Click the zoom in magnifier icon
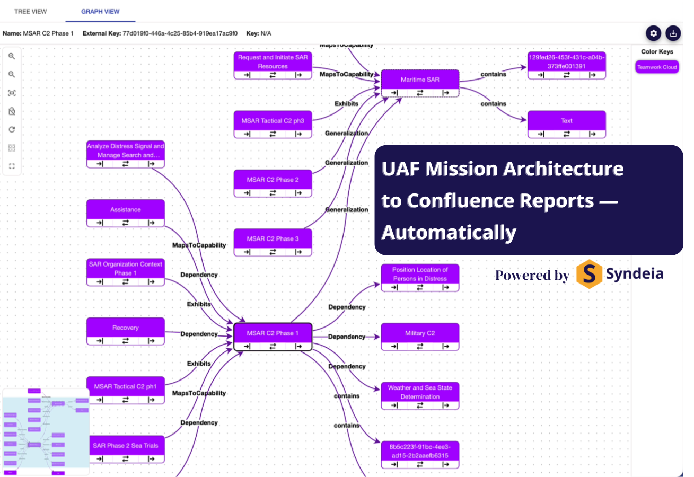The width and height of the screenshot is (694, 477). 12,56
